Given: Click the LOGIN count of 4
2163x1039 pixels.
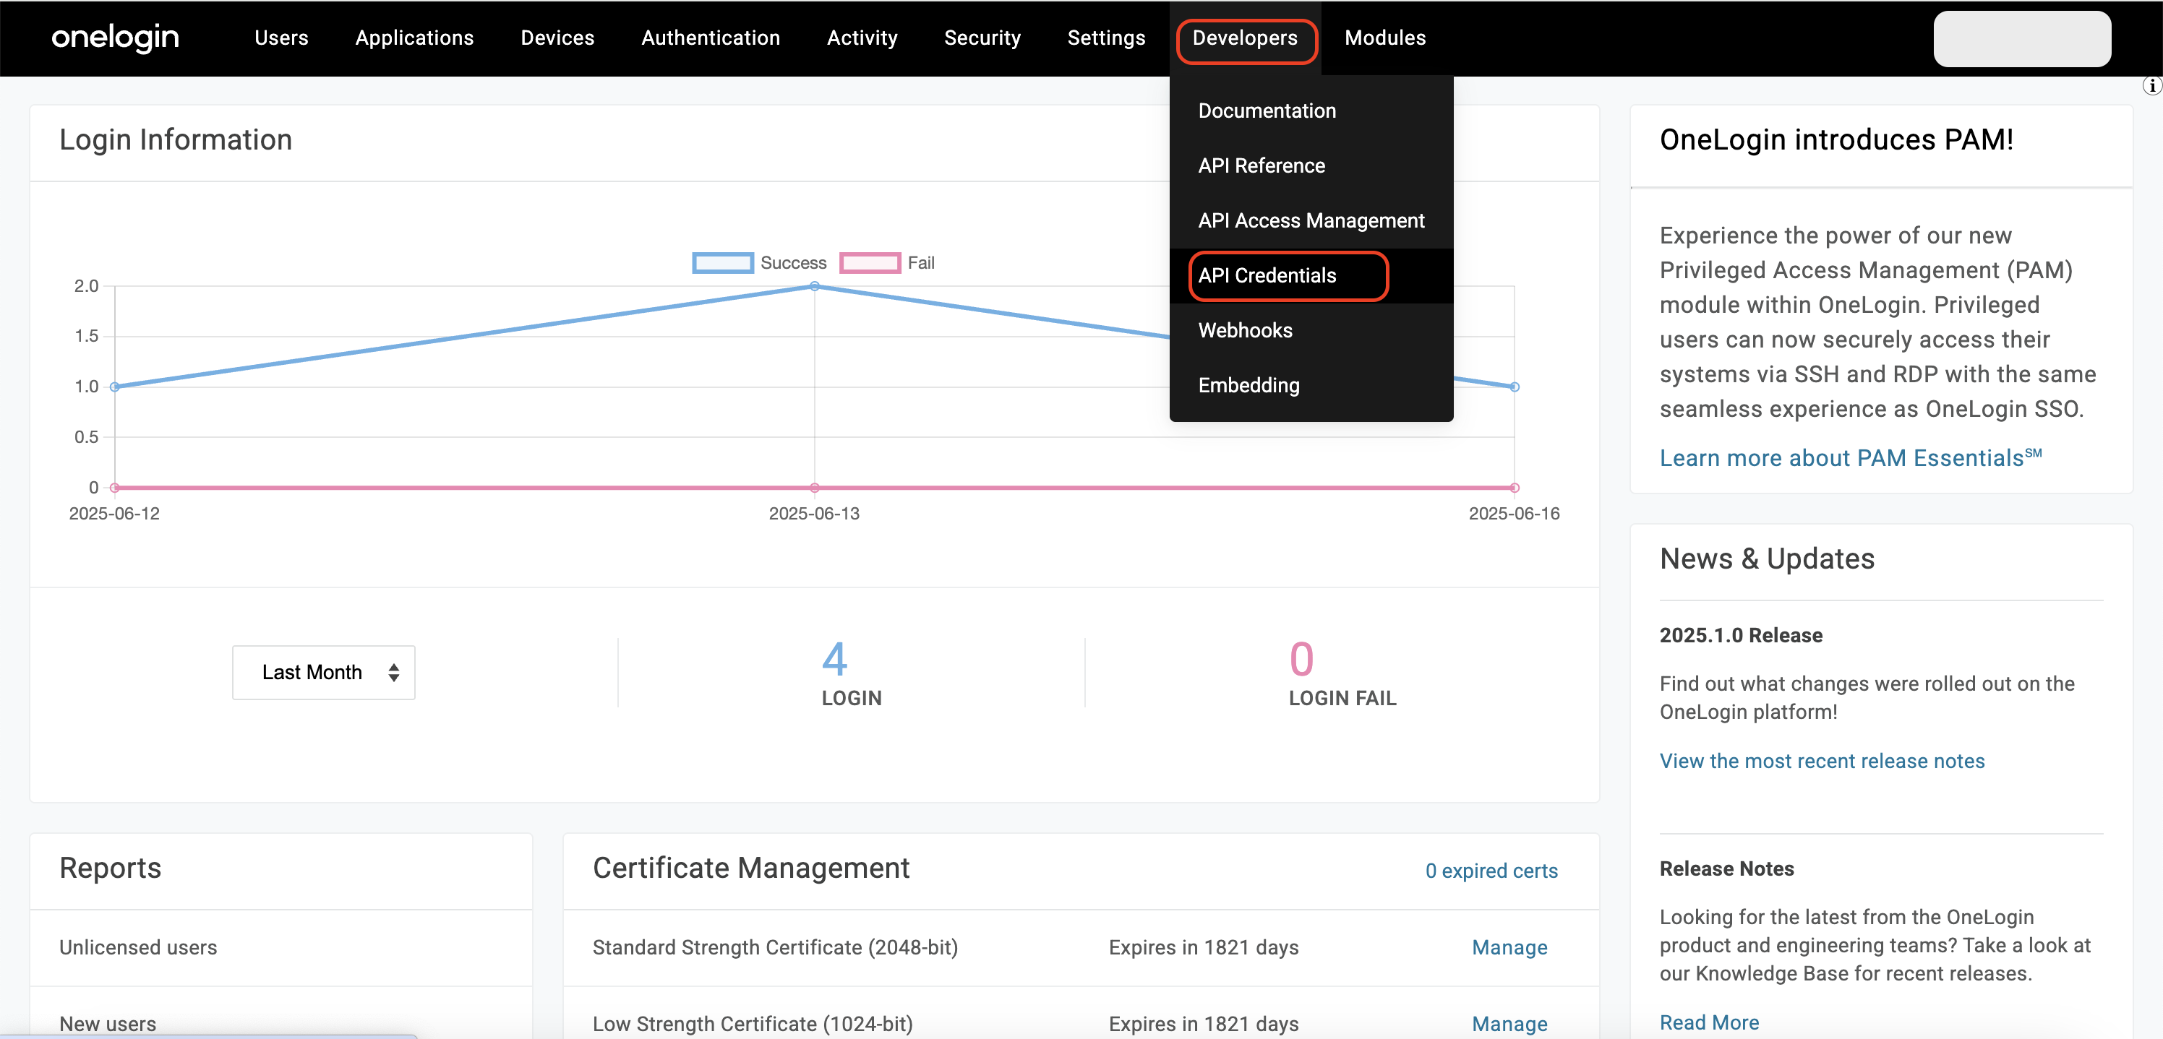Looking at the screenshot, I should click(835, 659).
